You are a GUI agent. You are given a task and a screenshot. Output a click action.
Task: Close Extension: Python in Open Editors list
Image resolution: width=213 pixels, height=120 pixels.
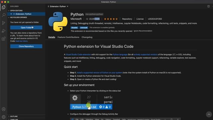[x=11, y=14]
